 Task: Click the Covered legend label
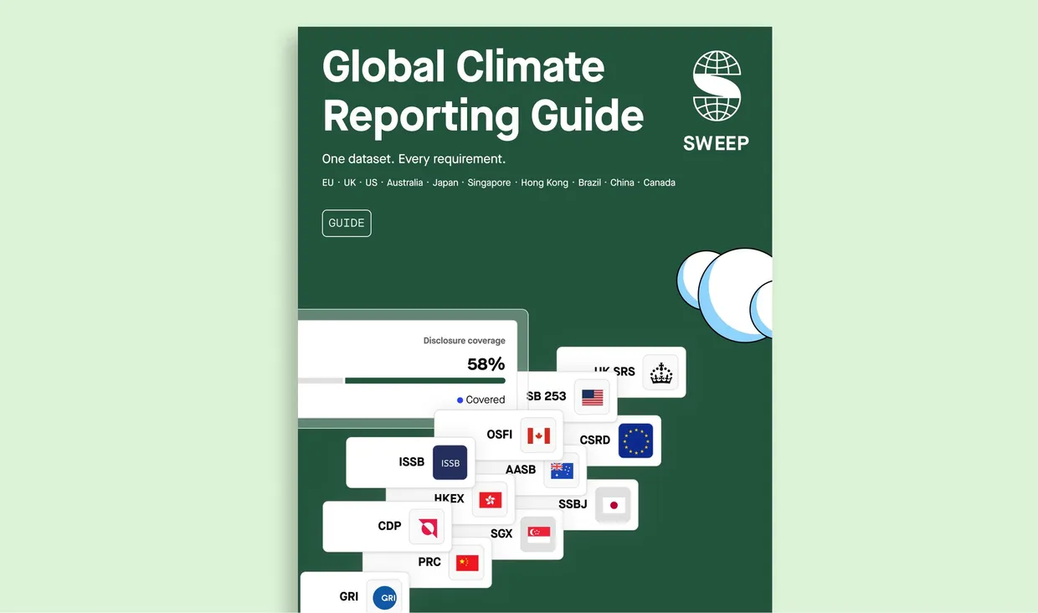point(486,399)
